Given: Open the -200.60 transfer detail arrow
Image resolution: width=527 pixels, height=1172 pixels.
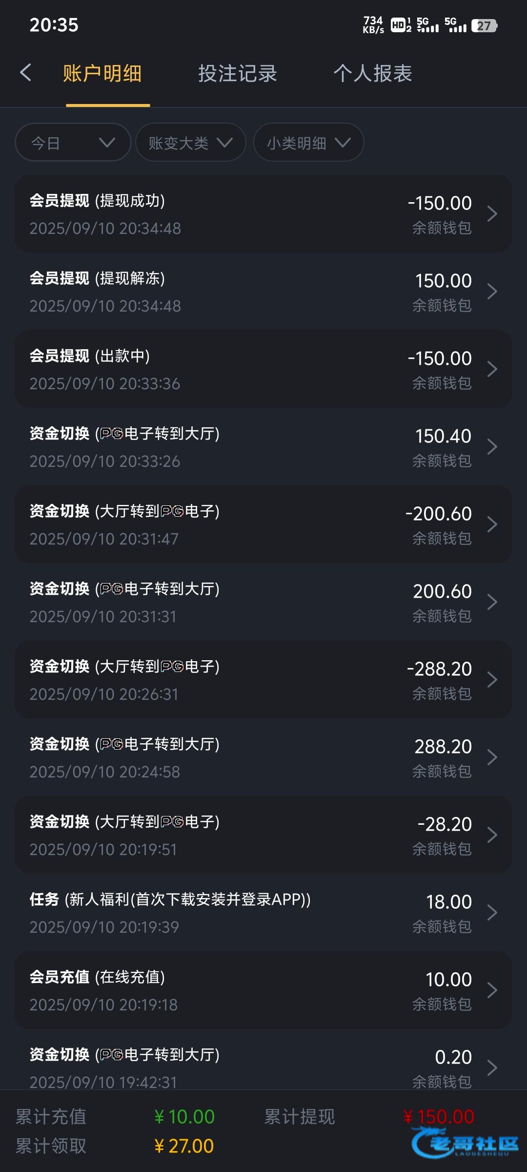Looking at the screenshot, I should coord(492,524).
